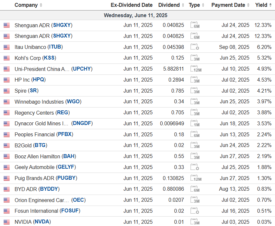Click the US flag beside HP Inc
Screen dimensions: 275x226
(x=6, y=80)
